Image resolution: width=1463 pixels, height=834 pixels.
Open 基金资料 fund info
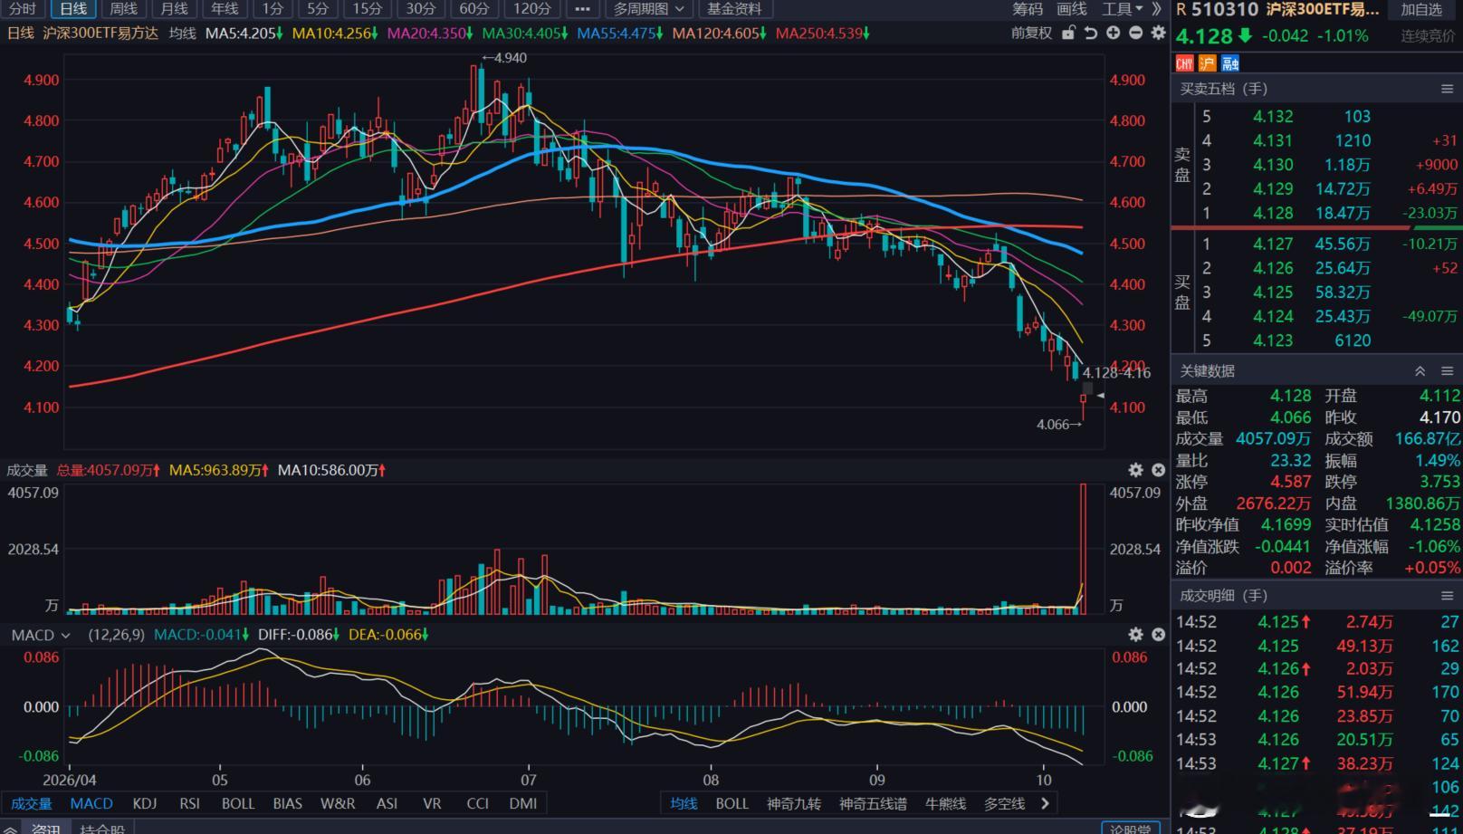[734, 9]
